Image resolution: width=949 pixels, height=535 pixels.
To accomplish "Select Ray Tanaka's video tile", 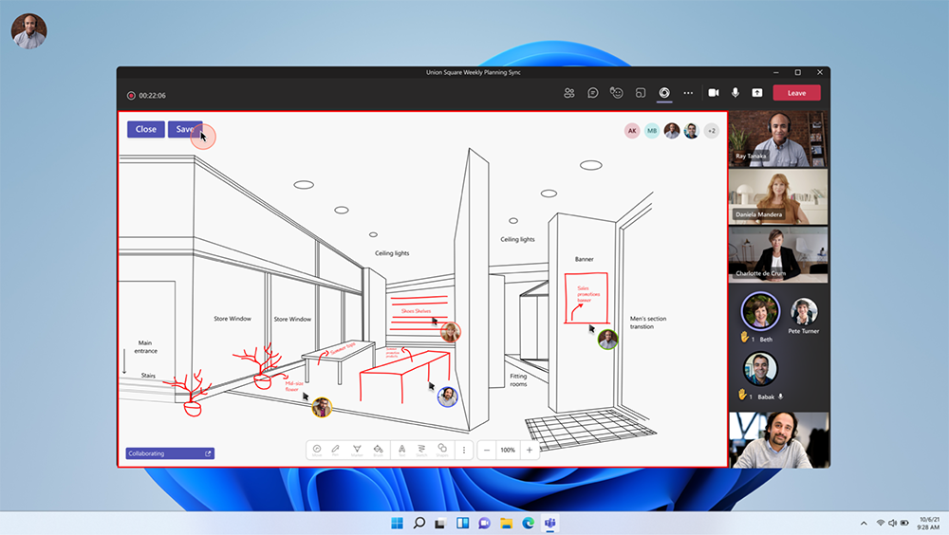I will click(x=778, y=138).
